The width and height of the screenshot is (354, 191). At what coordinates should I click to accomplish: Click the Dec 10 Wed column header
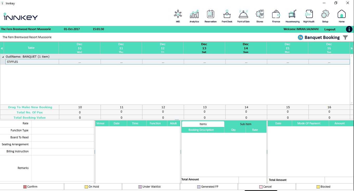(x=80, y=48)
